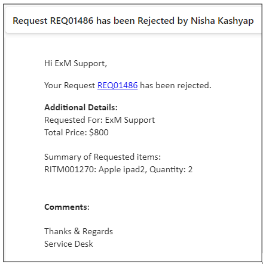266x267 pixels.
Task: Click the 'Total Price:' label
Action: coord(66,132)
